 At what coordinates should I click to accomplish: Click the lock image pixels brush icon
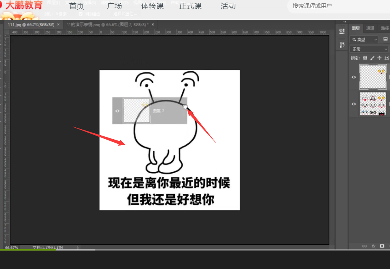pos(372,58)
